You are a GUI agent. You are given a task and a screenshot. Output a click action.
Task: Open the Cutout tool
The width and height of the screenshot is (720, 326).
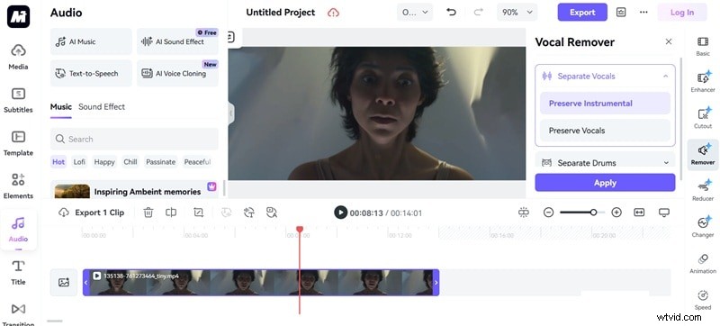tap(703, 118)
